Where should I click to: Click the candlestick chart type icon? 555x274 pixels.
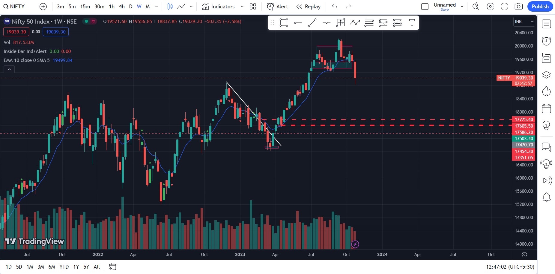170,7
